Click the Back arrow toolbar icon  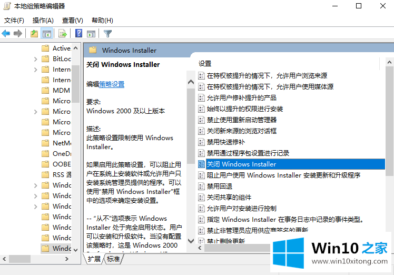(x=6, y=33)
